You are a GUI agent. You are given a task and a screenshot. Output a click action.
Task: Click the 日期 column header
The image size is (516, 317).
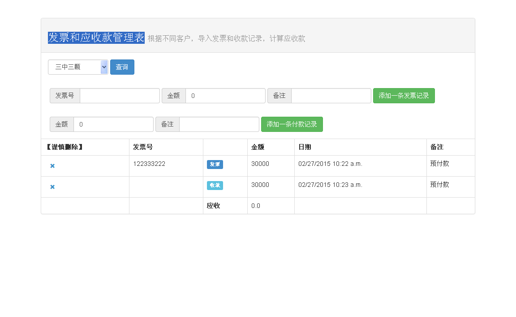[x=305, y=147]
